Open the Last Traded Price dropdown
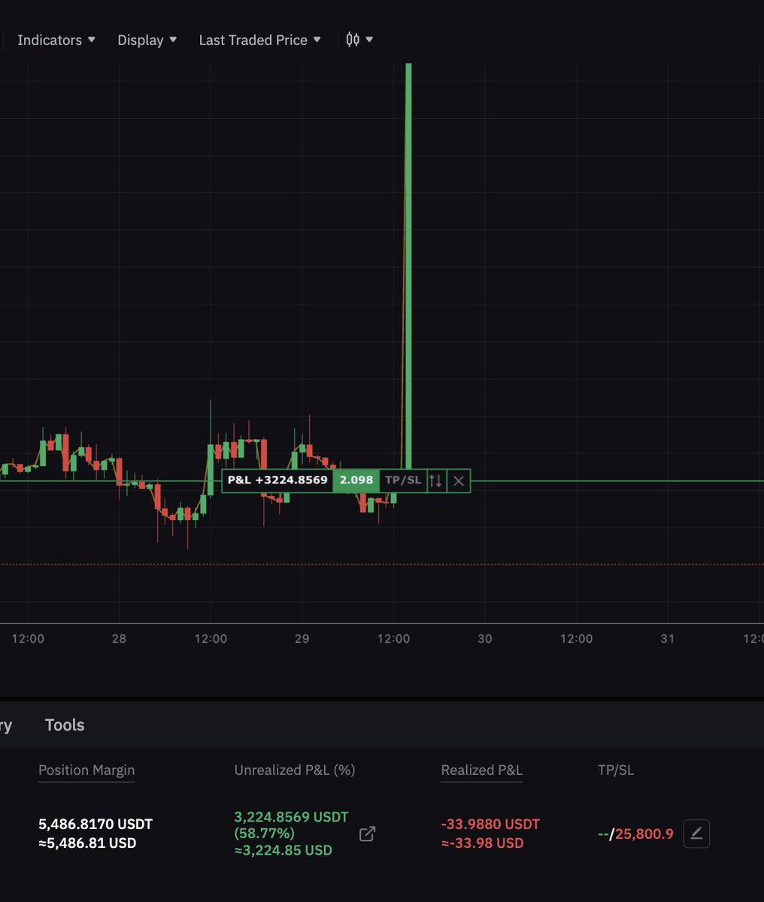Image resolution: width=764 pixels, height=902 pixels. tap(259, 40)
